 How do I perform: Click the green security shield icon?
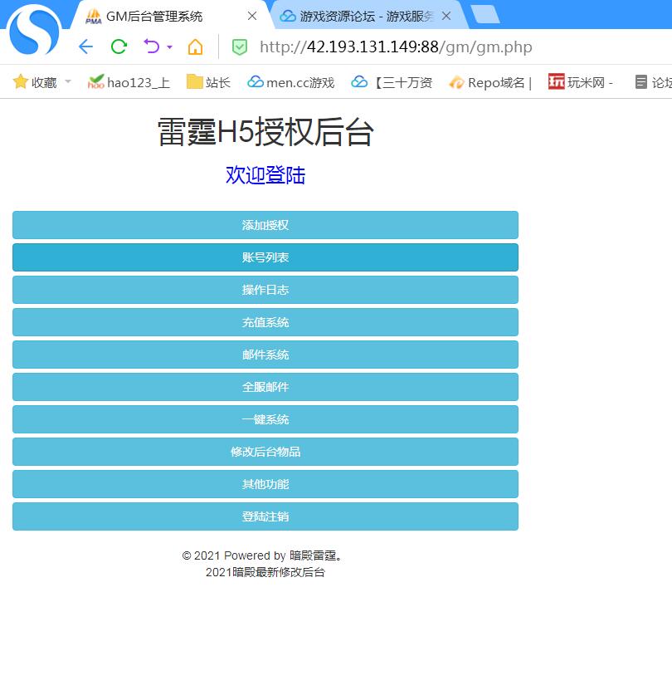point(239,47)
